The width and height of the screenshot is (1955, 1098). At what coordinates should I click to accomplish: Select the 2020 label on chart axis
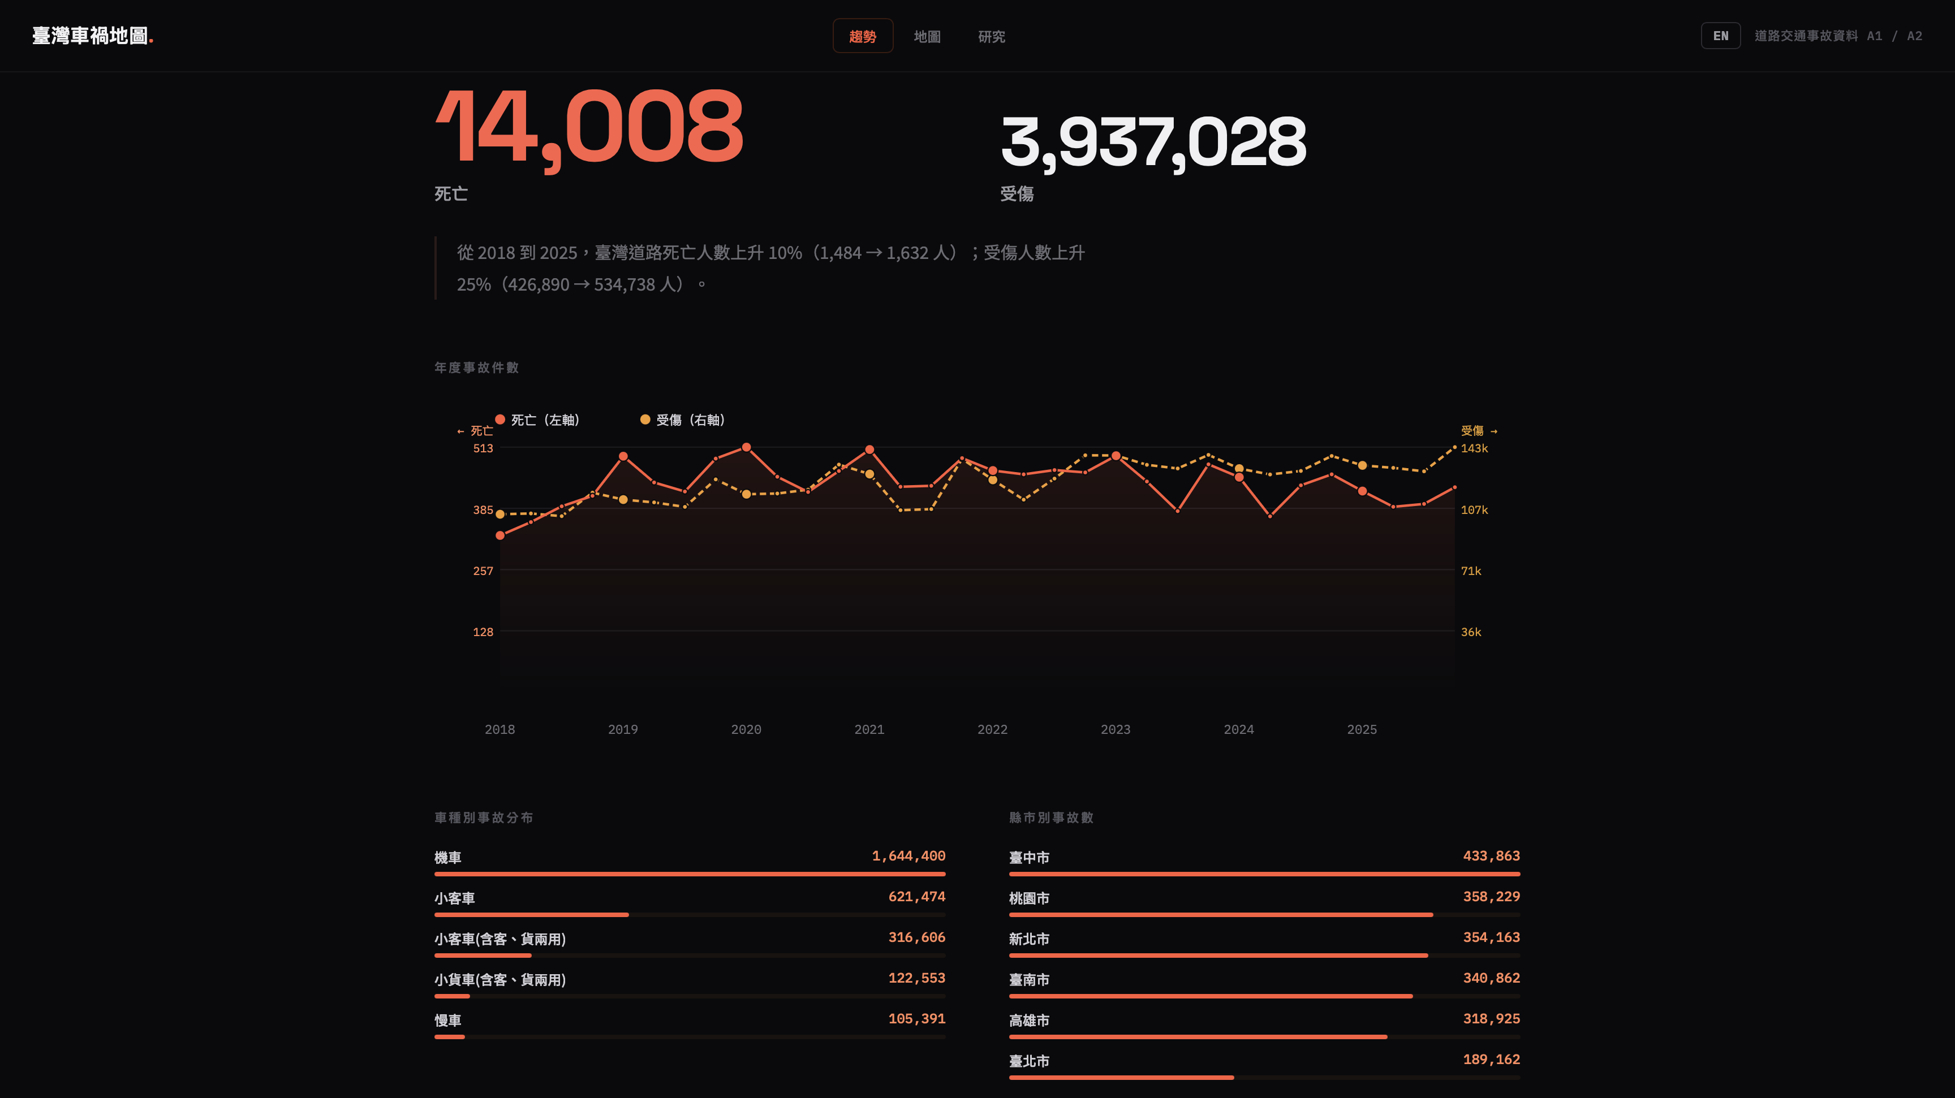746,729
